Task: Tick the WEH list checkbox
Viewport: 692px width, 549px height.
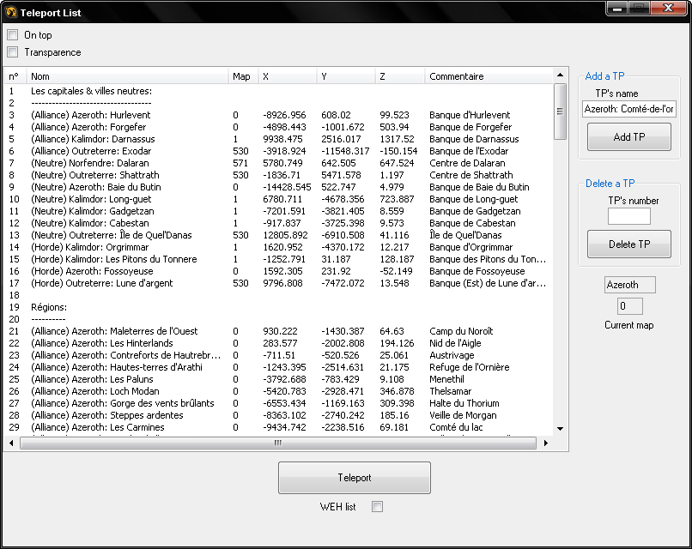Action: coord(377,507)
